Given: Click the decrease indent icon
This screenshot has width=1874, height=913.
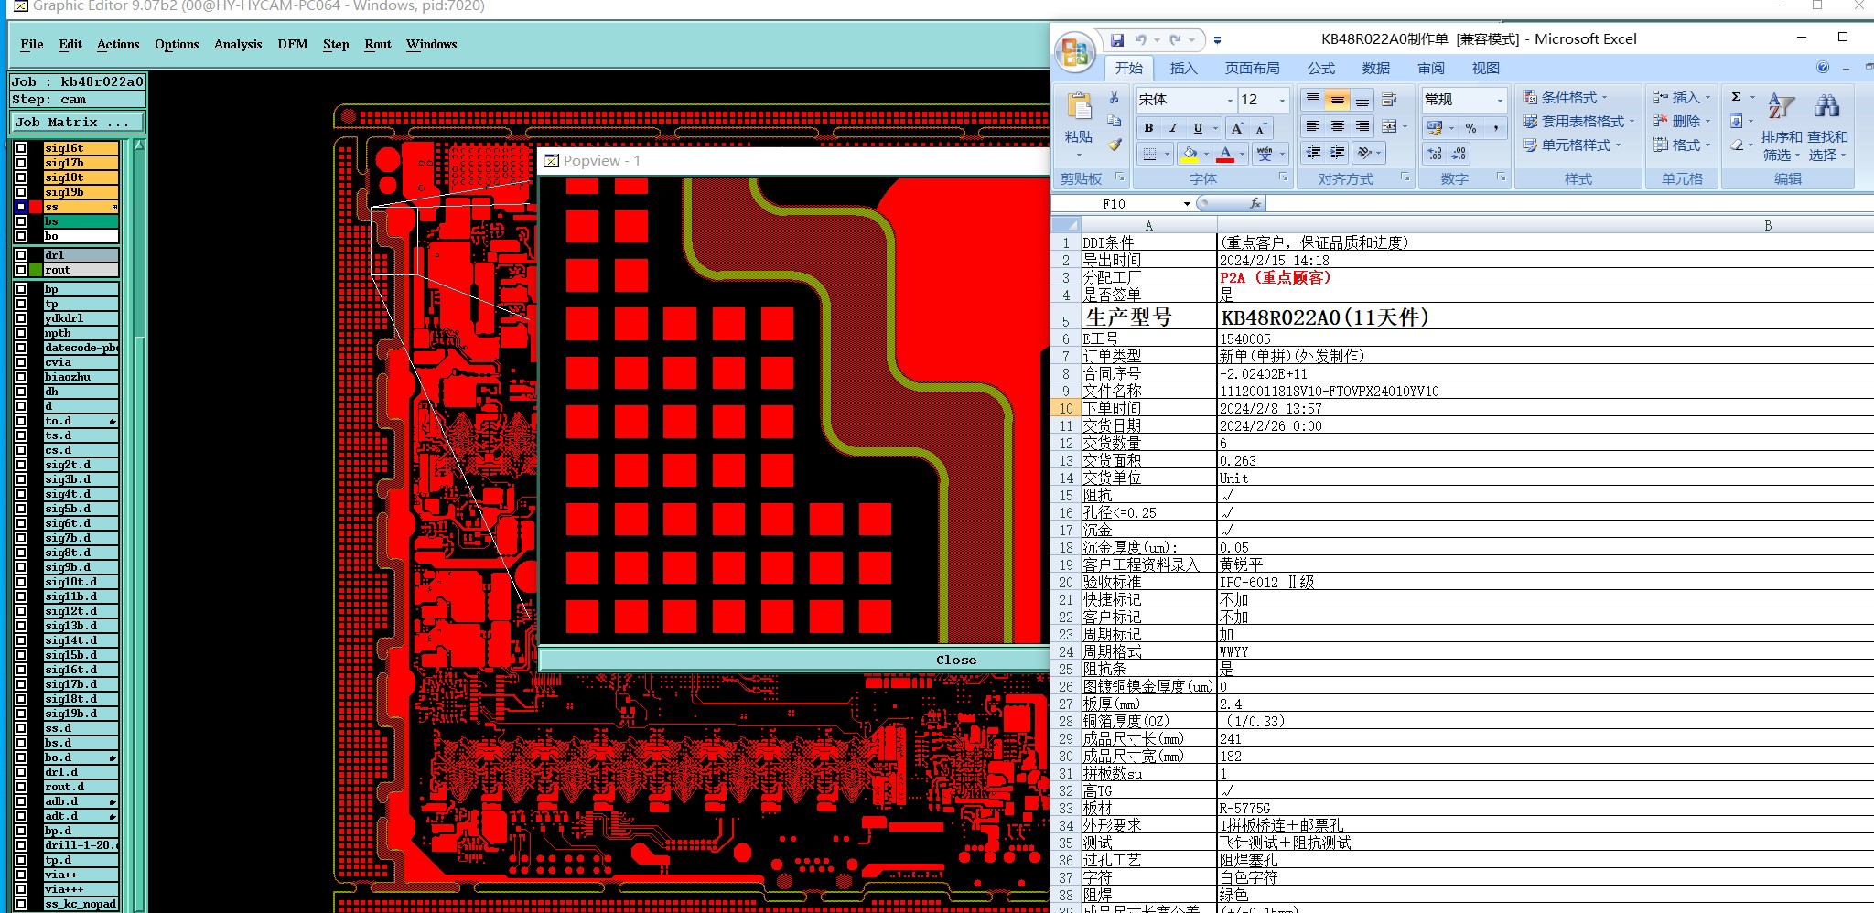Looking at the screenshot, I should click(1313, 153).
